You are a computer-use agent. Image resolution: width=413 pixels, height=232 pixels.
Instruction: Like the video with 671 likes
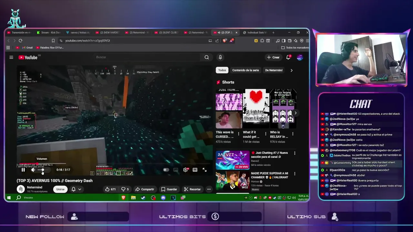tap(110, 189)
